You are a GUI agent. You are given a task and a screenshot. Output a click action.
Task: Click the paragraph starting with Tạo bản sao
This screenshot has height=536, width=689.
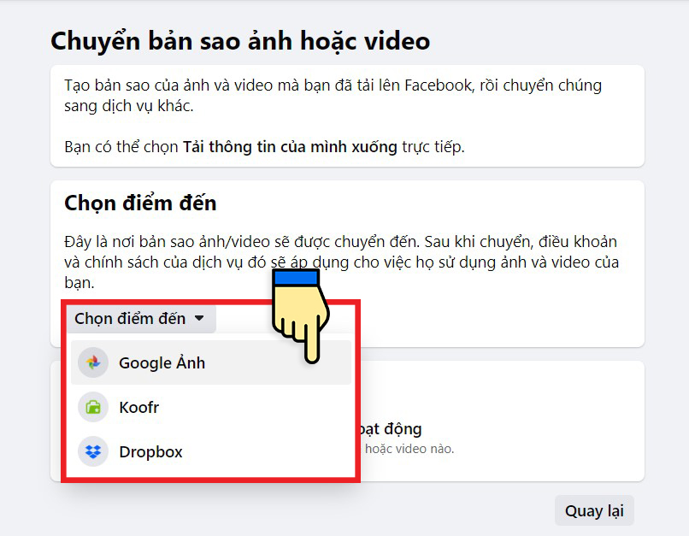[333, 96]
